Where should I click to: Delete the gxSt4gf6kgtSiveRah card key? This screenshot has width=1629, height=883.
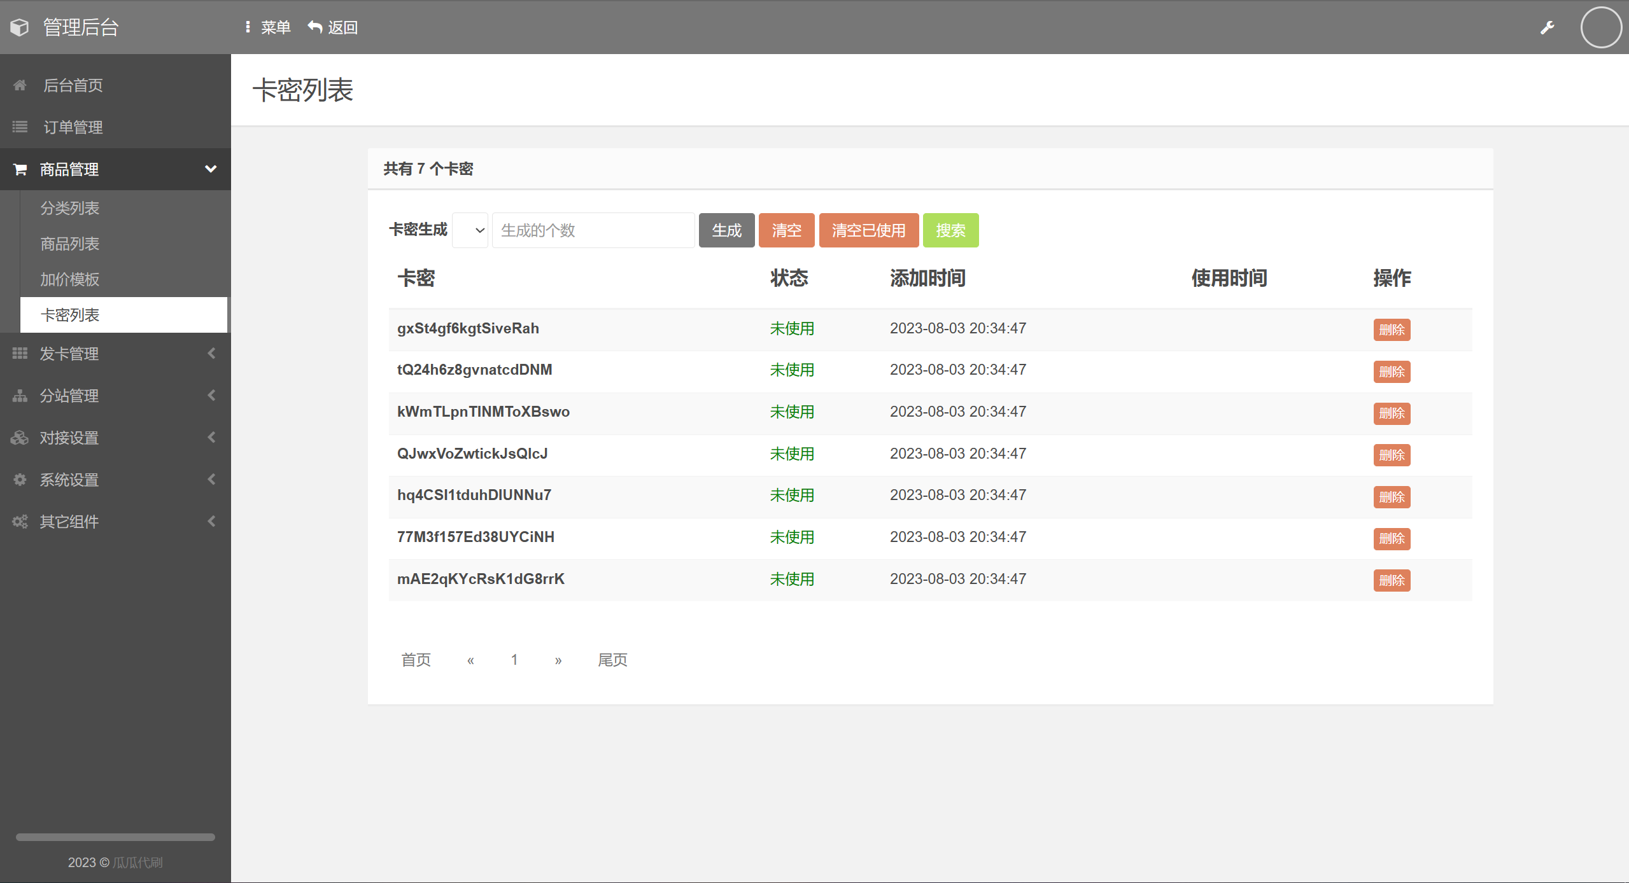(x=1391, y=330)
